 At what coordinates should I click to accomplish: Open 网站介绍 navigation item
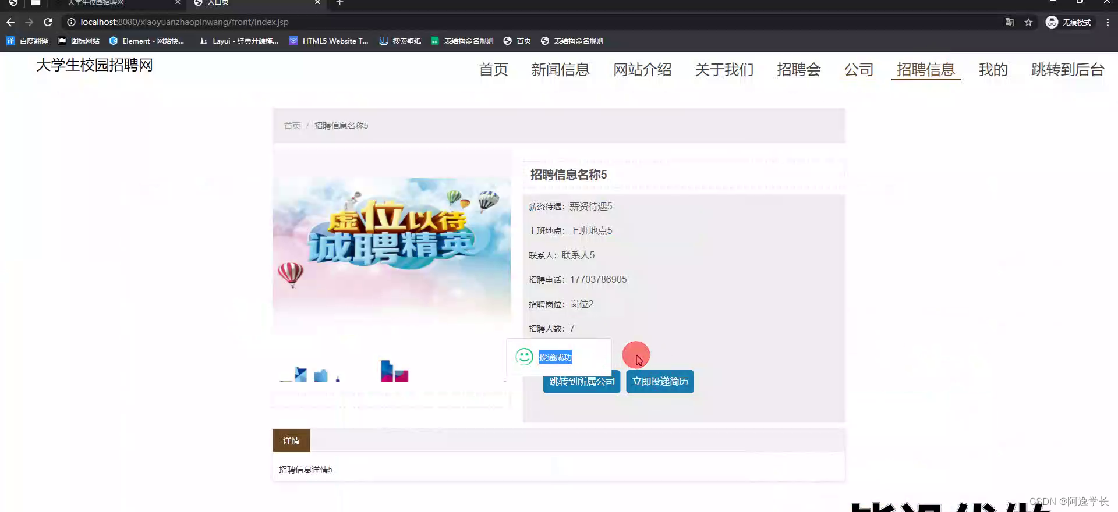tap(642, 70)
